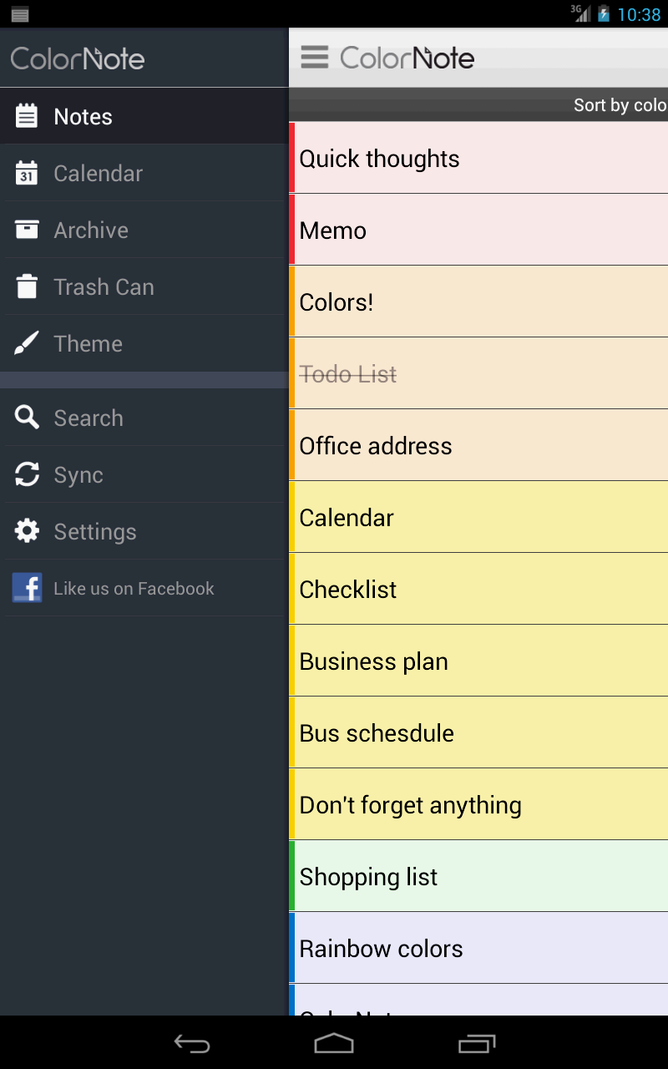668x1069 pixels.
Task: Switch to the Notes menu entry
Action: 83,116
